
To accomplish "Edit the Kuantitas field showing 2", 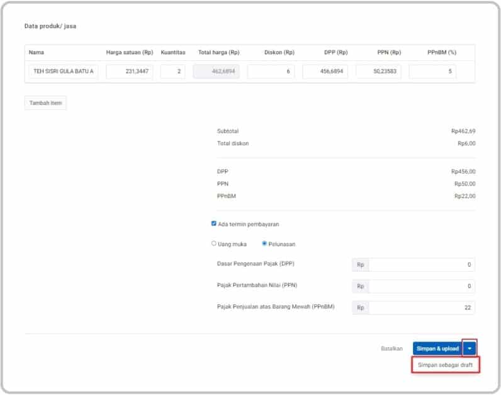I will [173, 72].
